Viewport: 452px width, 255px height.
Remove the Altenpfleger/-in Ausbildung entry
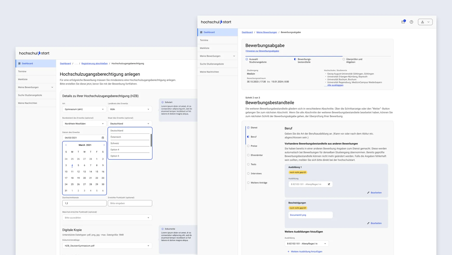click(329, 184)
